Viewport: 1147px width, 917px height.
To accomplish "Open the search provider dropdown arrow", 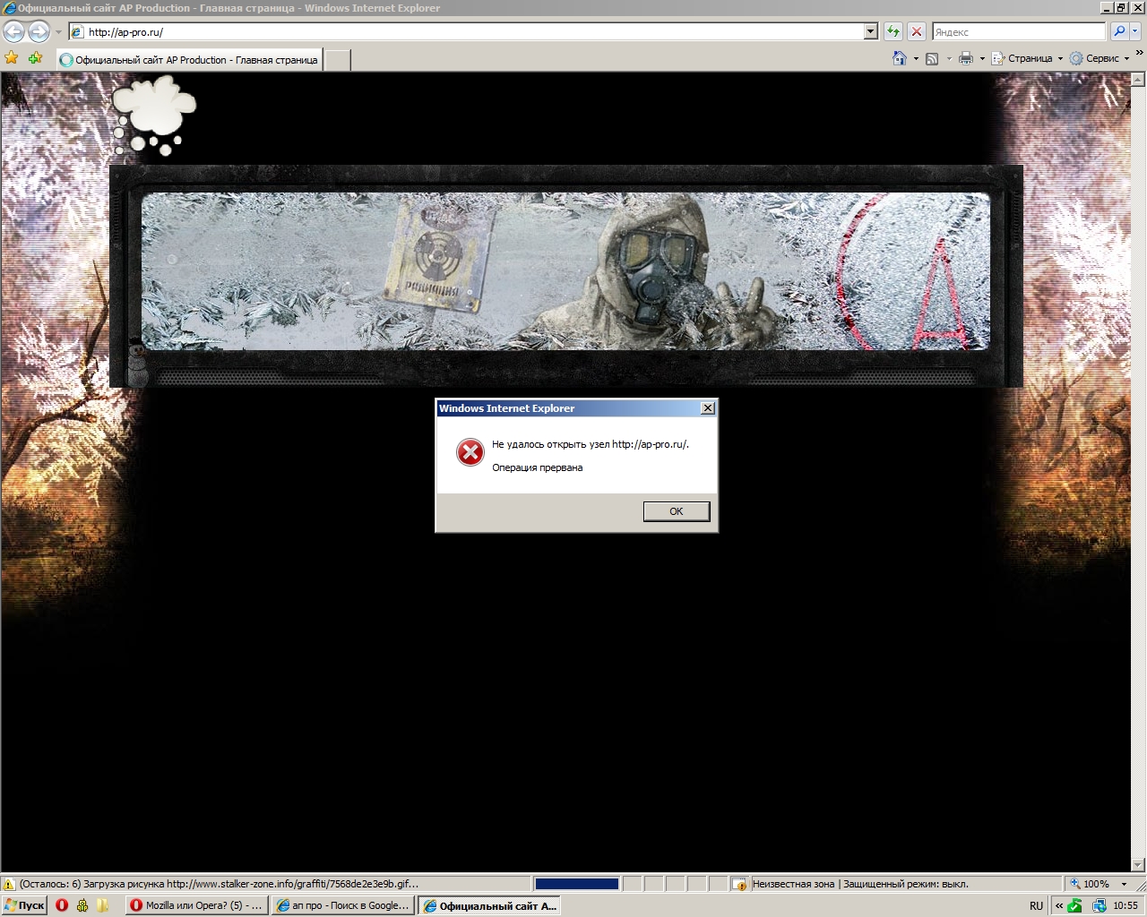I will [1135, 31].
